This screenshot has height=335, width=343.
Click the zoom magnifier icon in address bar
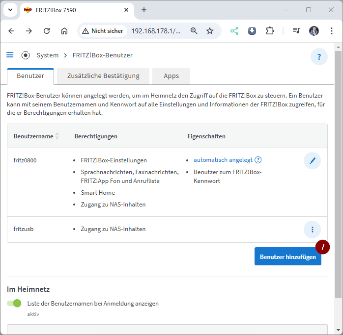[x=194, y=31]
